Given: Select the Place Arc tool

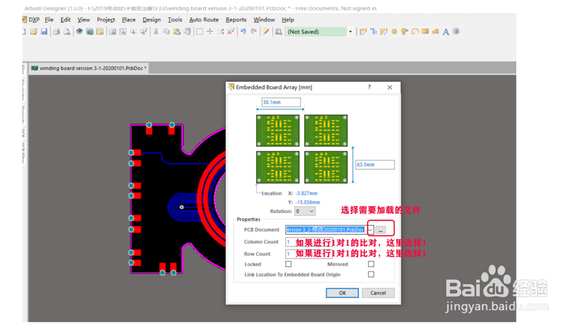Looking at the screenshot, I should pos(415,32).
